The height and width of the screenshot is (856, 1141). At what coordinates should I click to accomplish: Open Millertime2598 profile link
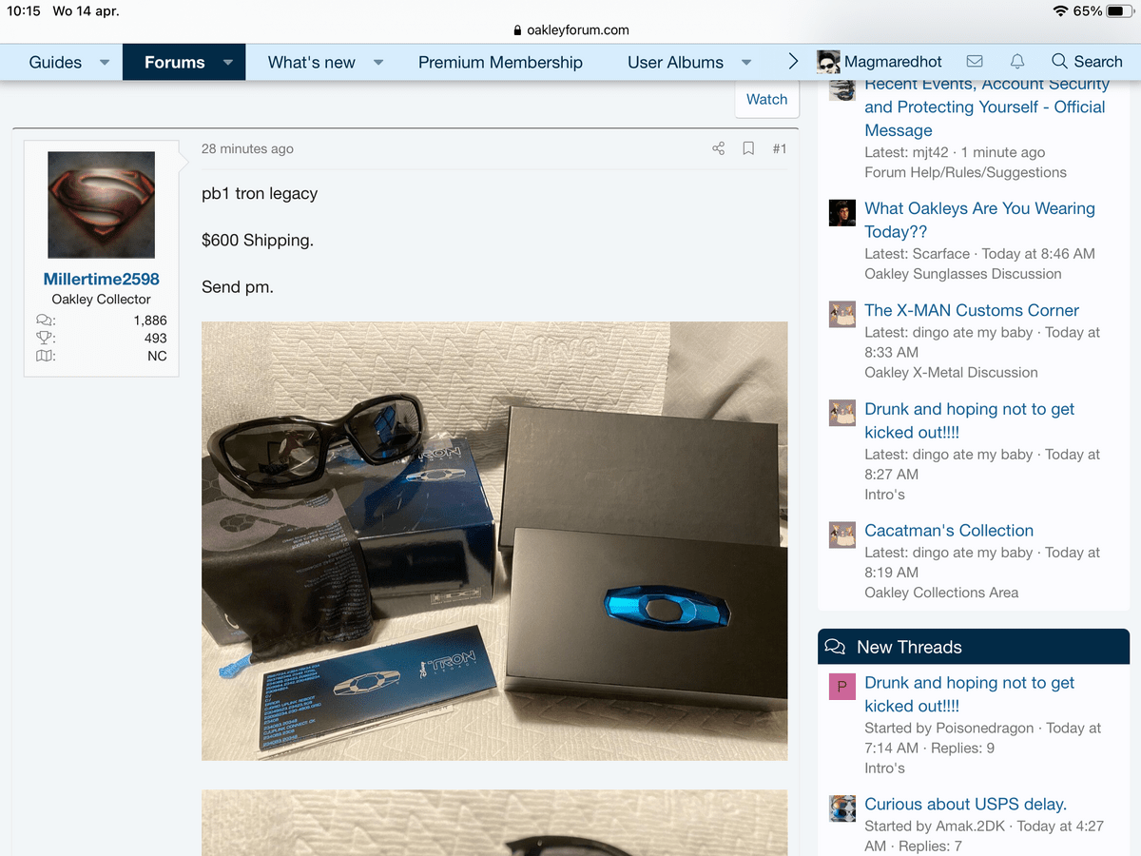(x=101, y=279)
